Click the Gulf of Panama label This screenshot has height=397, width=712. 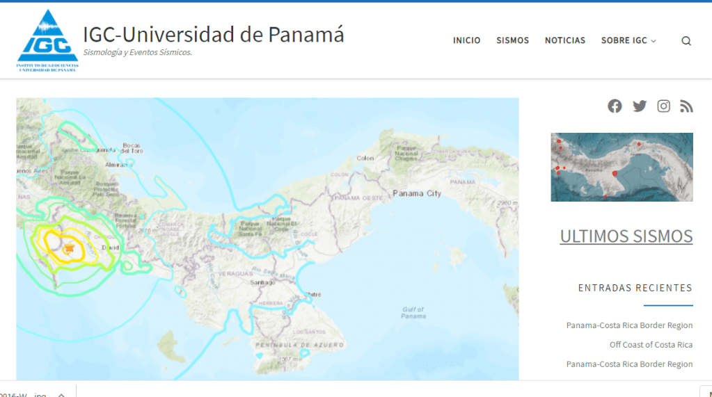(x=413, y=312)
